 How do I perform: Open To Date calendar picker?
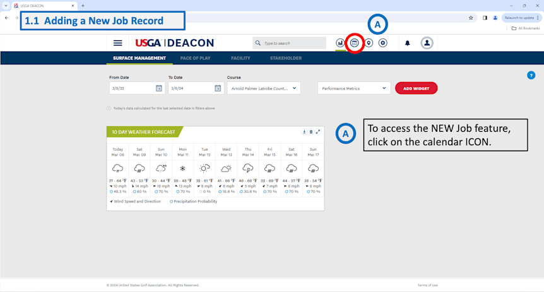(218, 88)
